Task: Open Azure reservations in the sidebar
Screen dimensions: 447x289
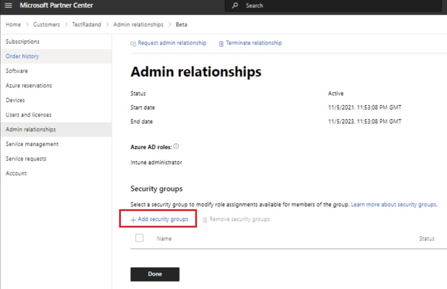Action: click(x=29, y=86)
